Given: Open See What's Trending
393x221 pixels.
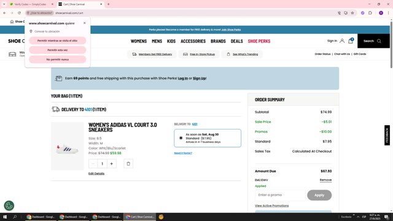Looking at the screenshot, I should pyautogui.click(x=242, y=54).
